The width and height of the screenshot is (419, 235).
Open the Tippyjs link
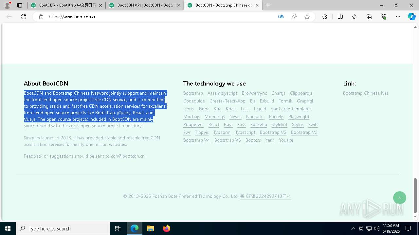coord(202,133)
